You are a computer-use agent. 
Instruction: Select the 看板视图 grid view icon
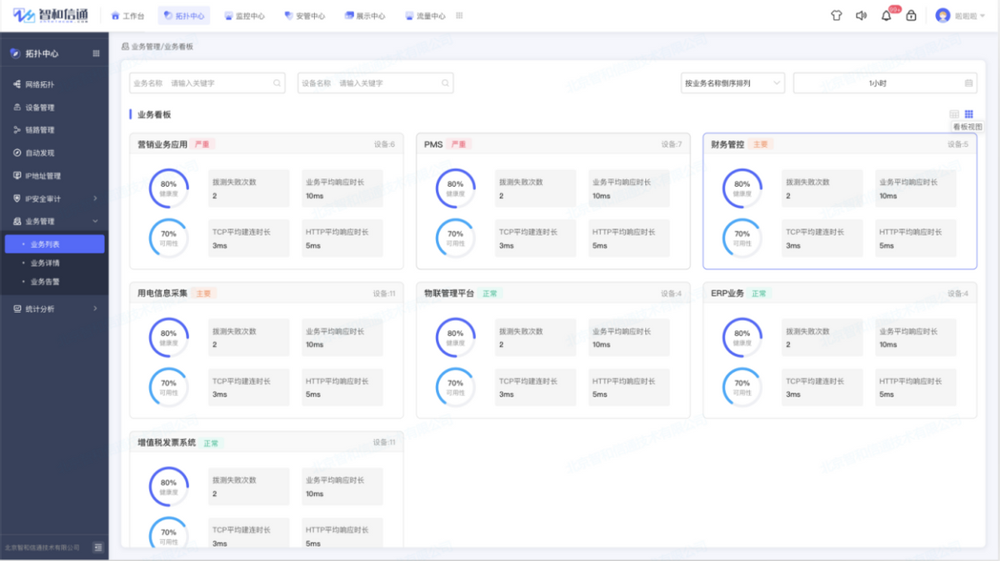pyautogui.click(x=968, y=114)
